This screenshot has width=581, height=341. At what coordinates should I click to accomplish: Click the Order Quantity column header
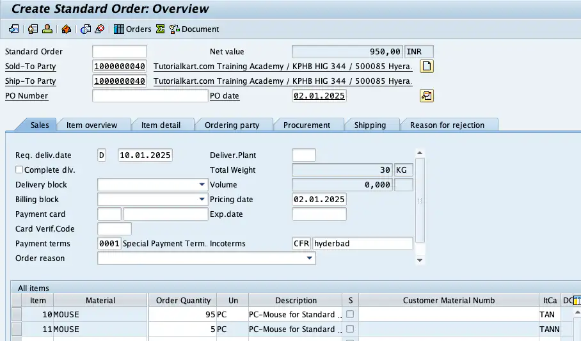pyautogui.click(x=183, y=300)
